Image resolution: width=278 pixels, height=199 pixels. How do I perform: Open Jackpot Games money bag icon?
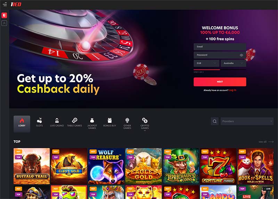(x=92, y=121)
